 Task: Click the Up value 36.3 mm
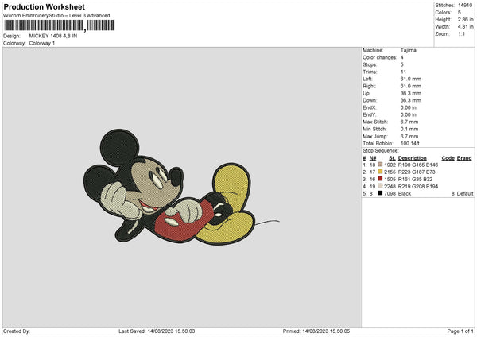411,93
